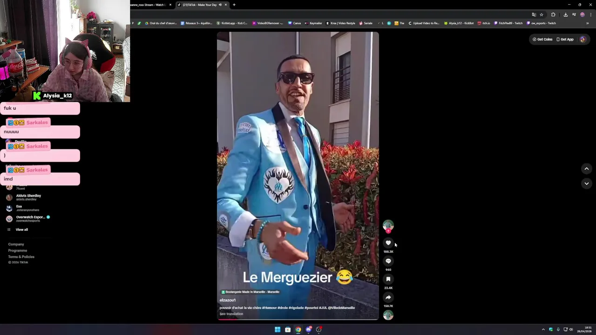Image resolution: width=596 pixels, height=335 pixels.
Task: Close the roxx Stream tab
Action: 170,5
